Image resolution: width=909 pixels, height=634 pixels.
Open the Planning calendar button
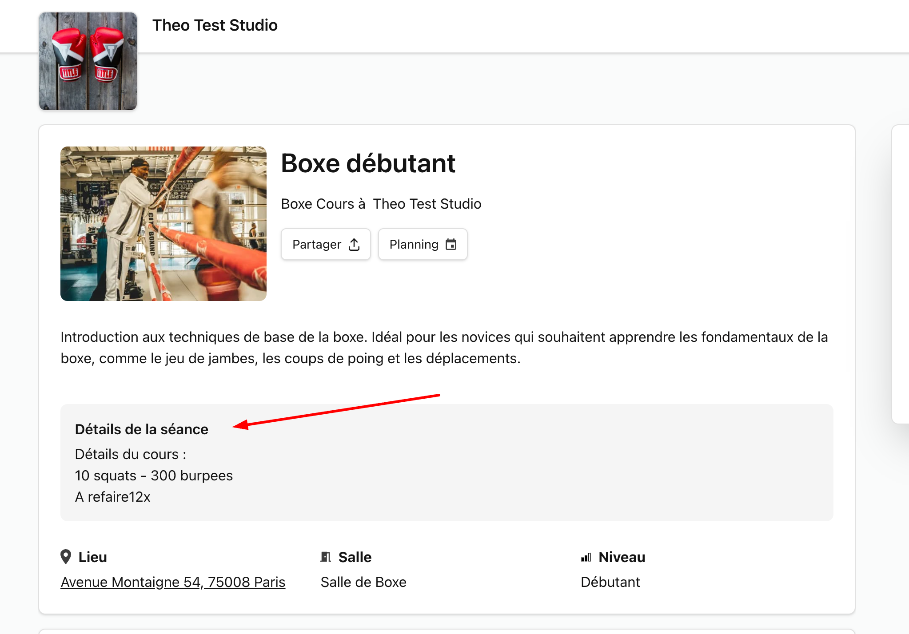423,244
